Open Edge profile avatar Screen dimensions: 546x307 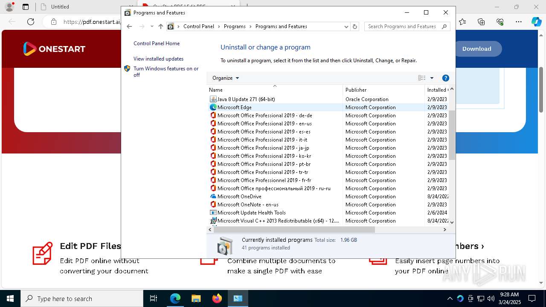point(9,7)
